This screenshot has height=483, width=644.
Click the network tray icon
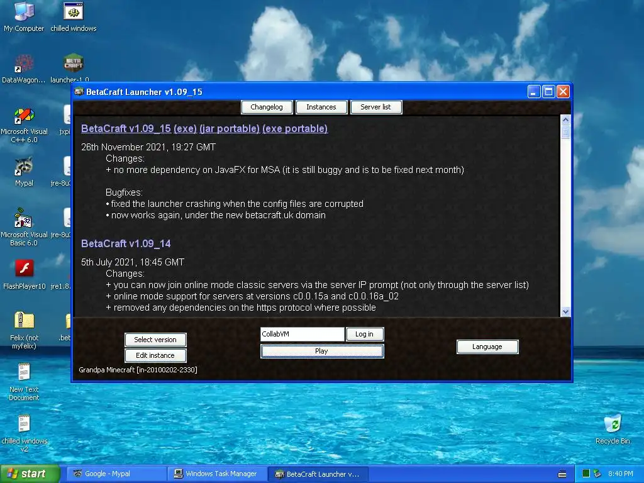pyautogui.click(x=597, y=474)
